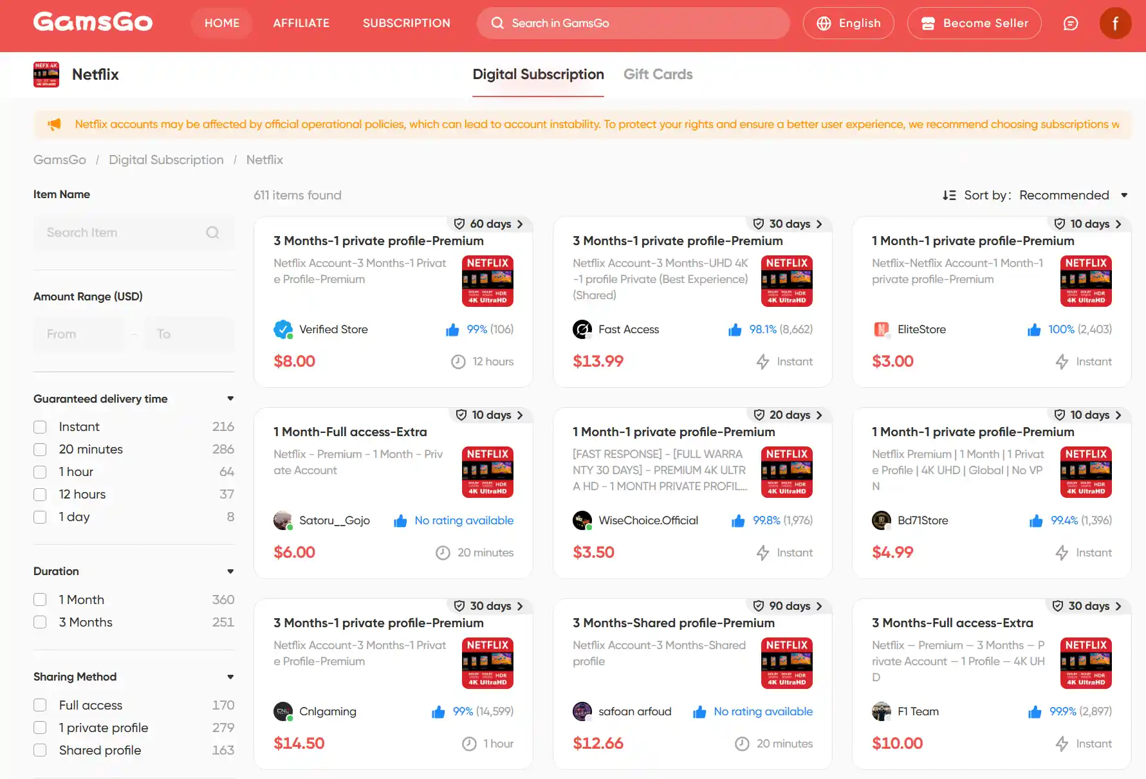Click lightning icon on $3.00 listing
This screenshot has height=779, width=1146.
(1062, 362)
